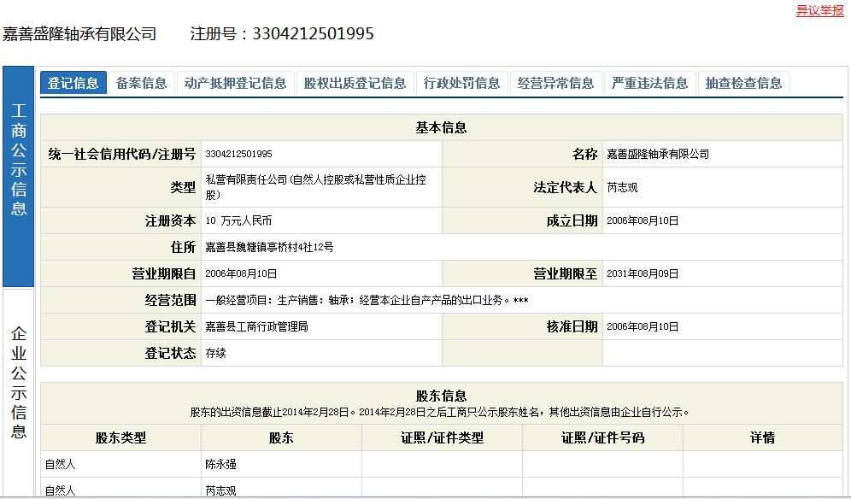Select the 动产抵押登记信息 tab
Screen dimensions: 851x499
coord(235,83)
